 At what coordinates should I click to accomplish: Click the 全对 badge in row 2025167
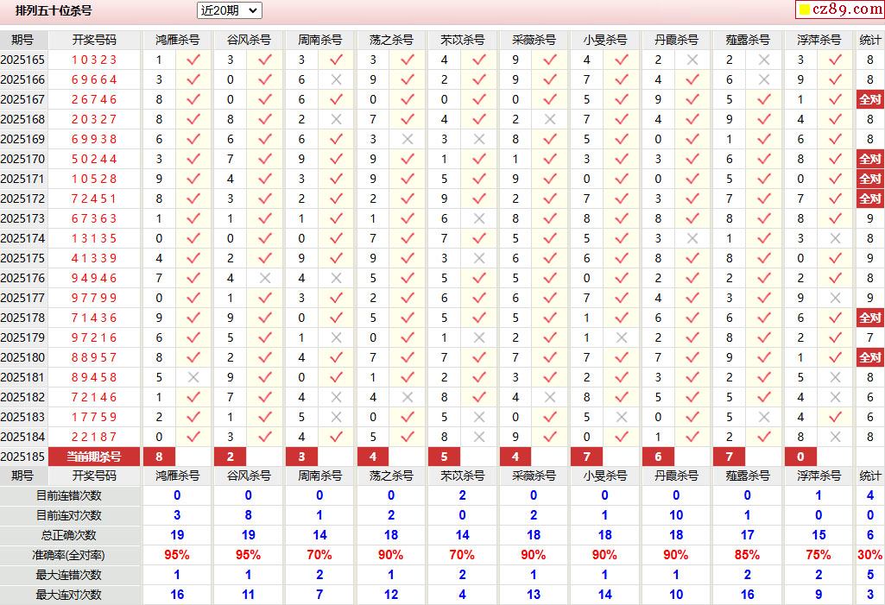869,100
